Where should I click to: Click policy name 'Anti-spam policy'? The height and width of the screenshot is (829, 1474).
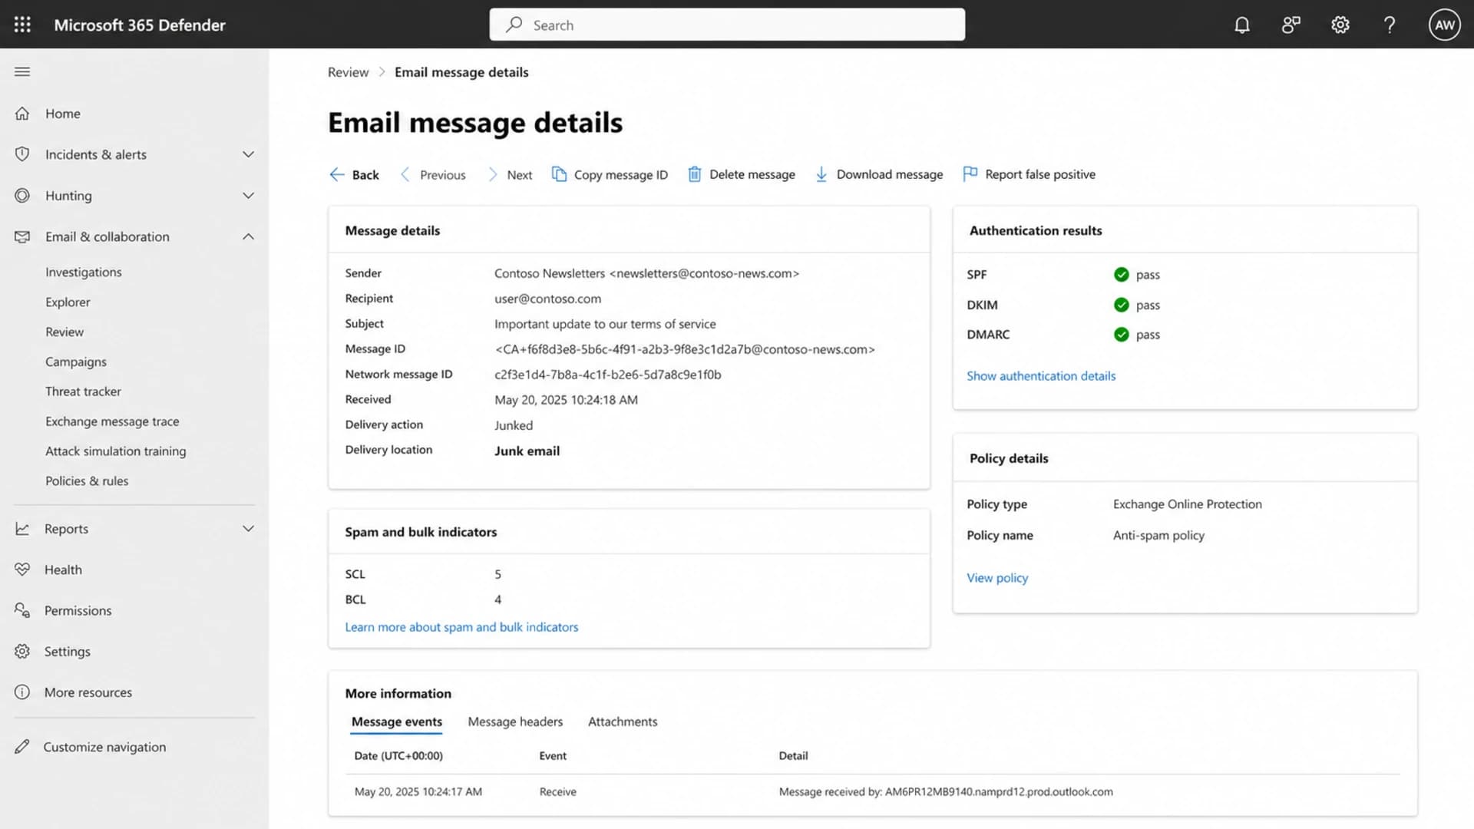[x=1158, y=536]
